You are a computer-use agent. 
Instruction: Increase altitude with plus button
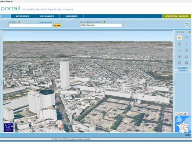[x=190, y=70]
